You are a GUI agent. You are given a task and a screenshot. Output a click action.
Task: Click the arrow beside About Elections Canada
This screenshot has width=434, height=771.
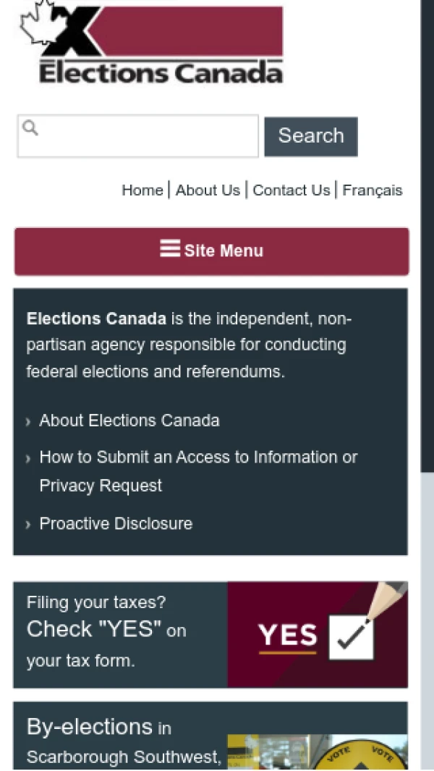(x=28, y=422)
